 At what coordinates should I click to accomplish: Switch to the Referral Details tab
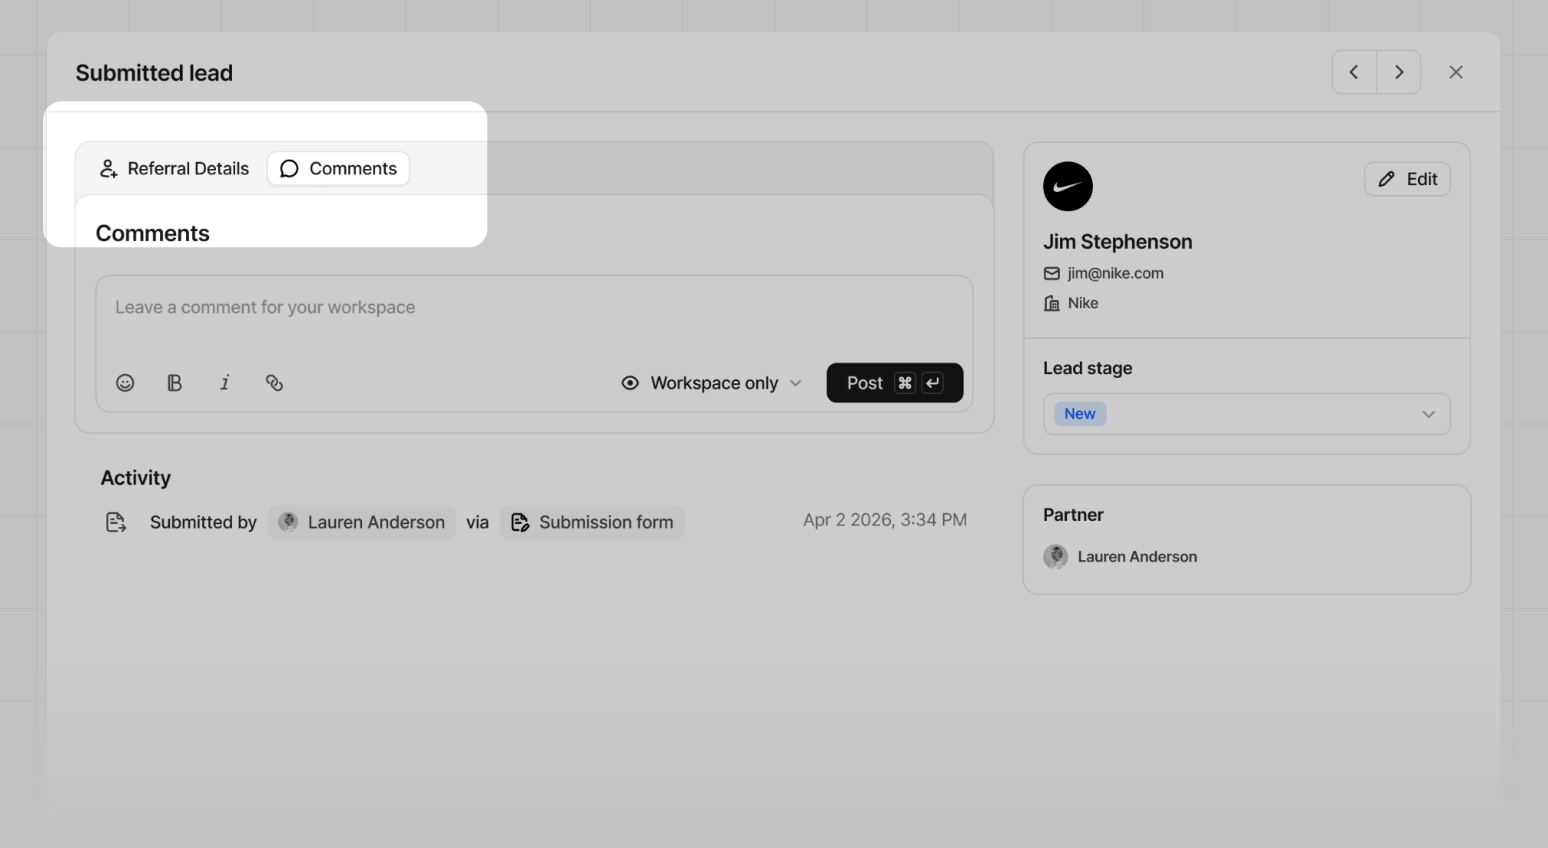(174, 168)
